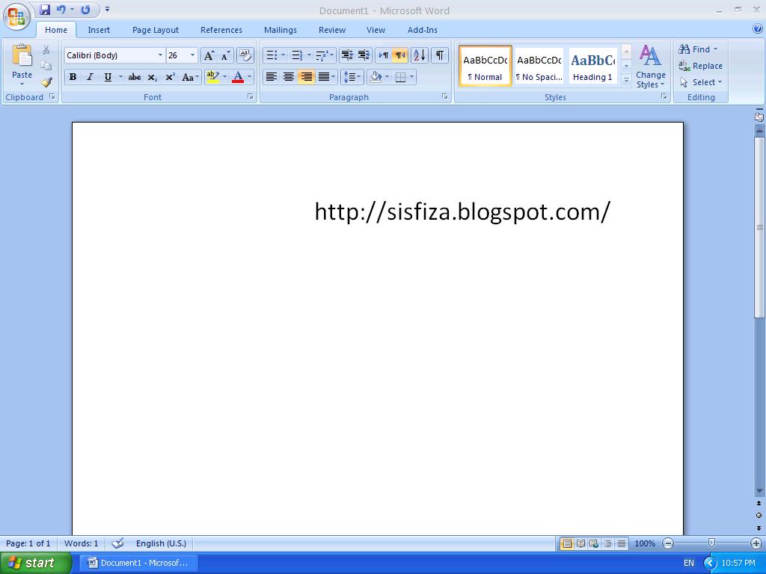The height and width of the screenshot is (574, 766).
Task: Open the Page Layout tab
Action: pos(156,30)
